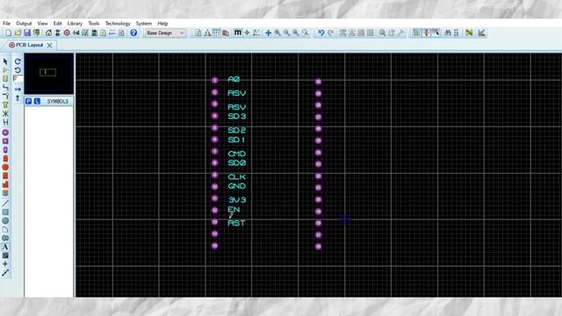The height and width of the screenshot is (316, 562).
Task: Select the arrow selection mode tool
Action: 5,61
